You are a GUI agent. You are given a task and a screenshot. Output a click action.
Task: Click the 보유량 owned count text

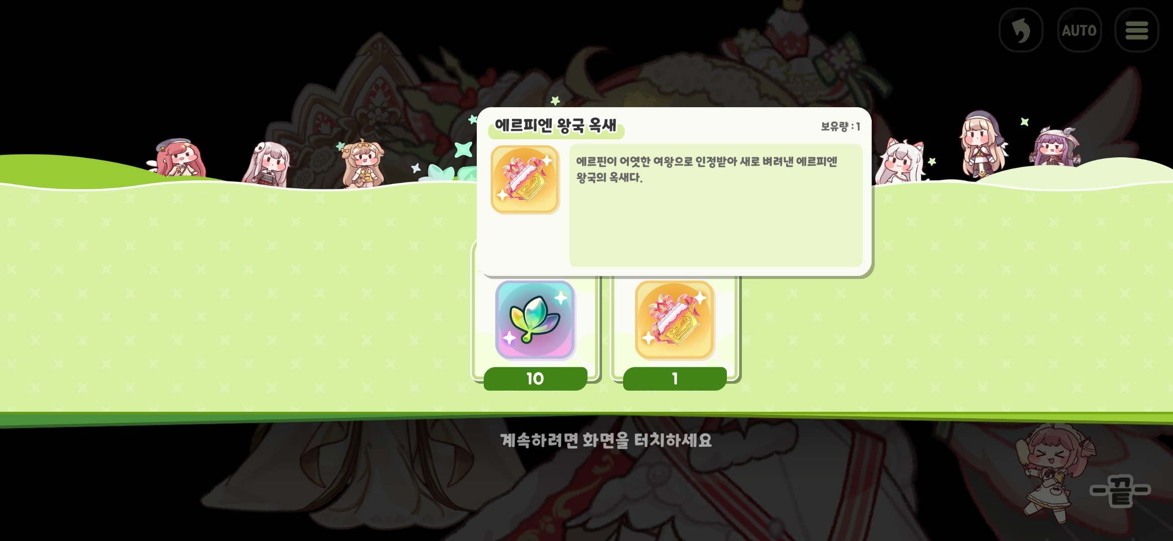[x=841, y=126]
